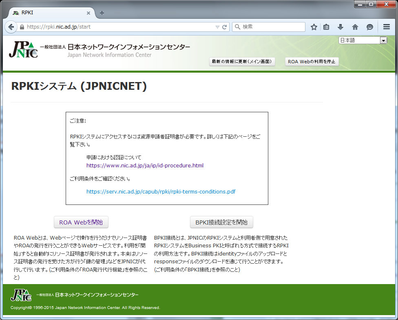Image resolution: width=398 pixels, height=320 pixels.
Task: Open the id-procedure.html link
Action: pos(145,166)
